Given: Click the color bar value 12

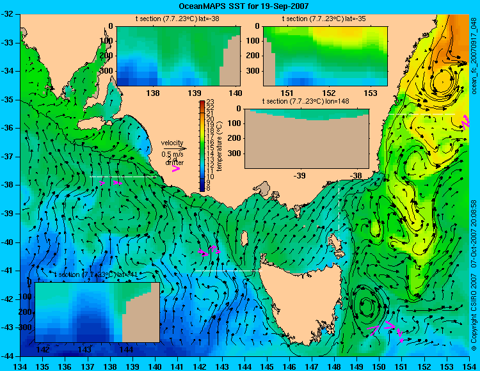Looking at the screenshot, I should [x=211, y=166].
